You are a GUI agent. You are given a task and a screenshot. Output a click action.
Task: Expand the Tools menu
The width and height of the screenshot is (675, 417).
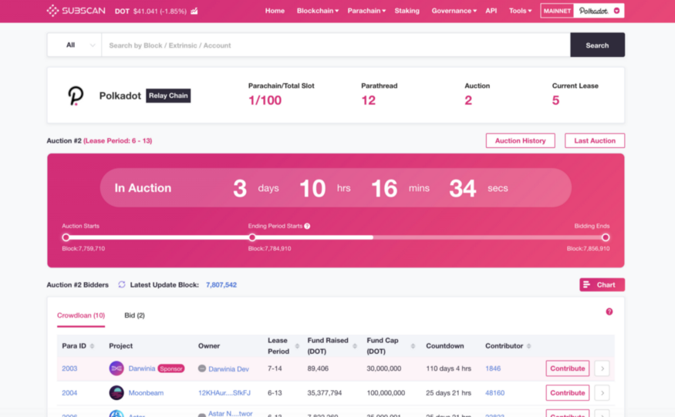pos(520,11)
